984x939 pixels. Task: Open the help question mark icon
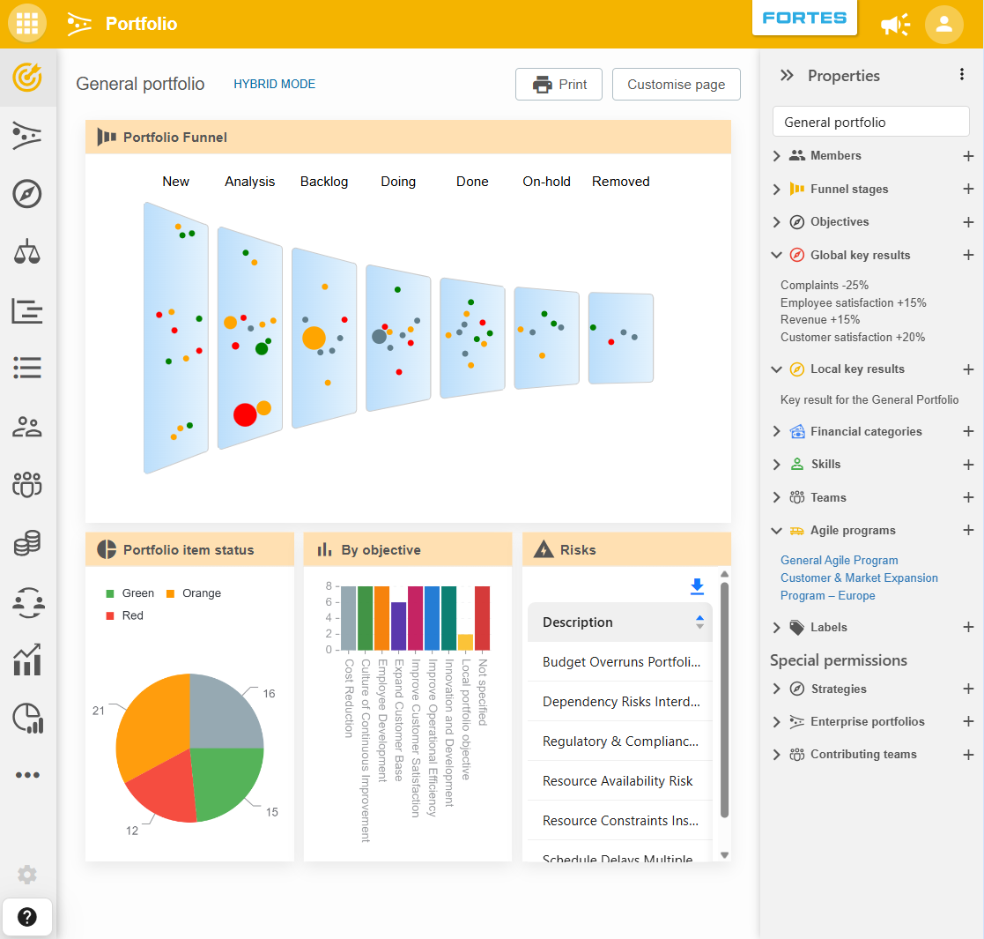pos(27,917)
